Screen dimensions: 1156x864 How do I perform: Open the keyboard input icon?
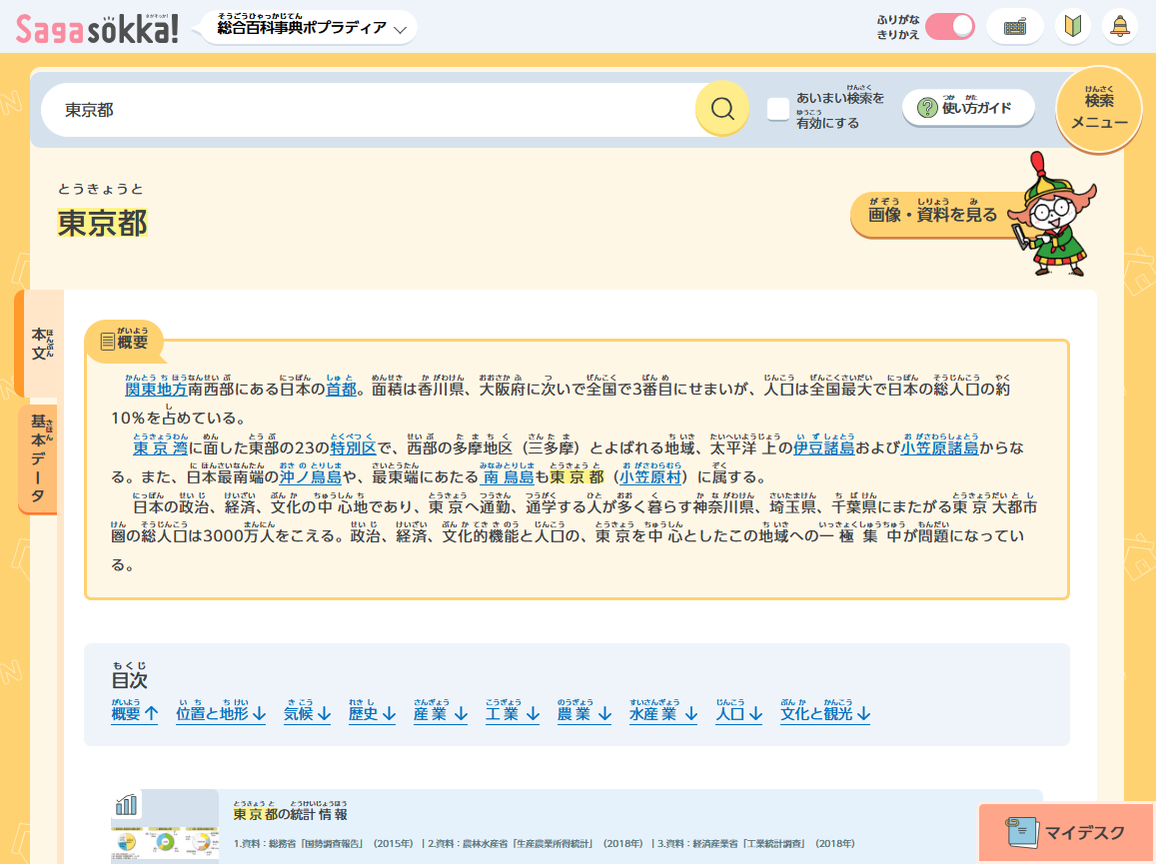click(x=1014, y=27)
